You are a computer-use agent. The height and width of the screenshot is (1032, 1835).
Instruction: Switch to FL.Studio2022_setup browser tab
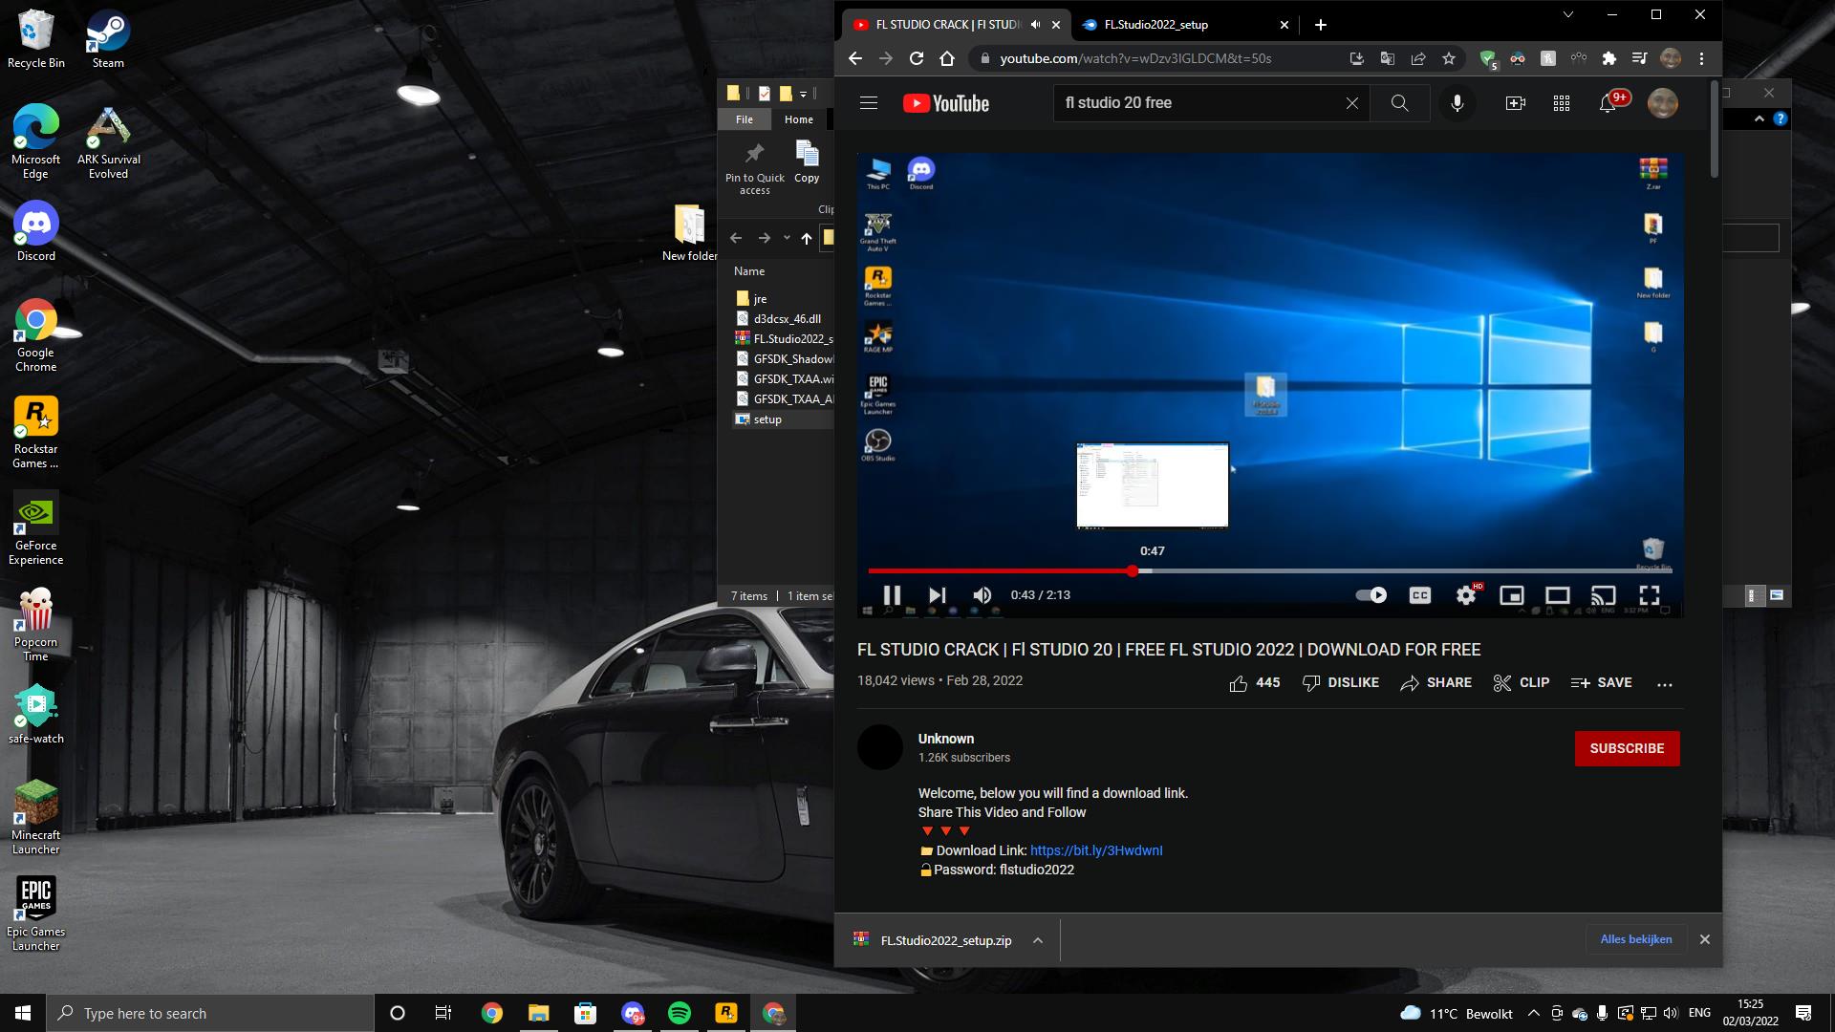coord(1156,25)
